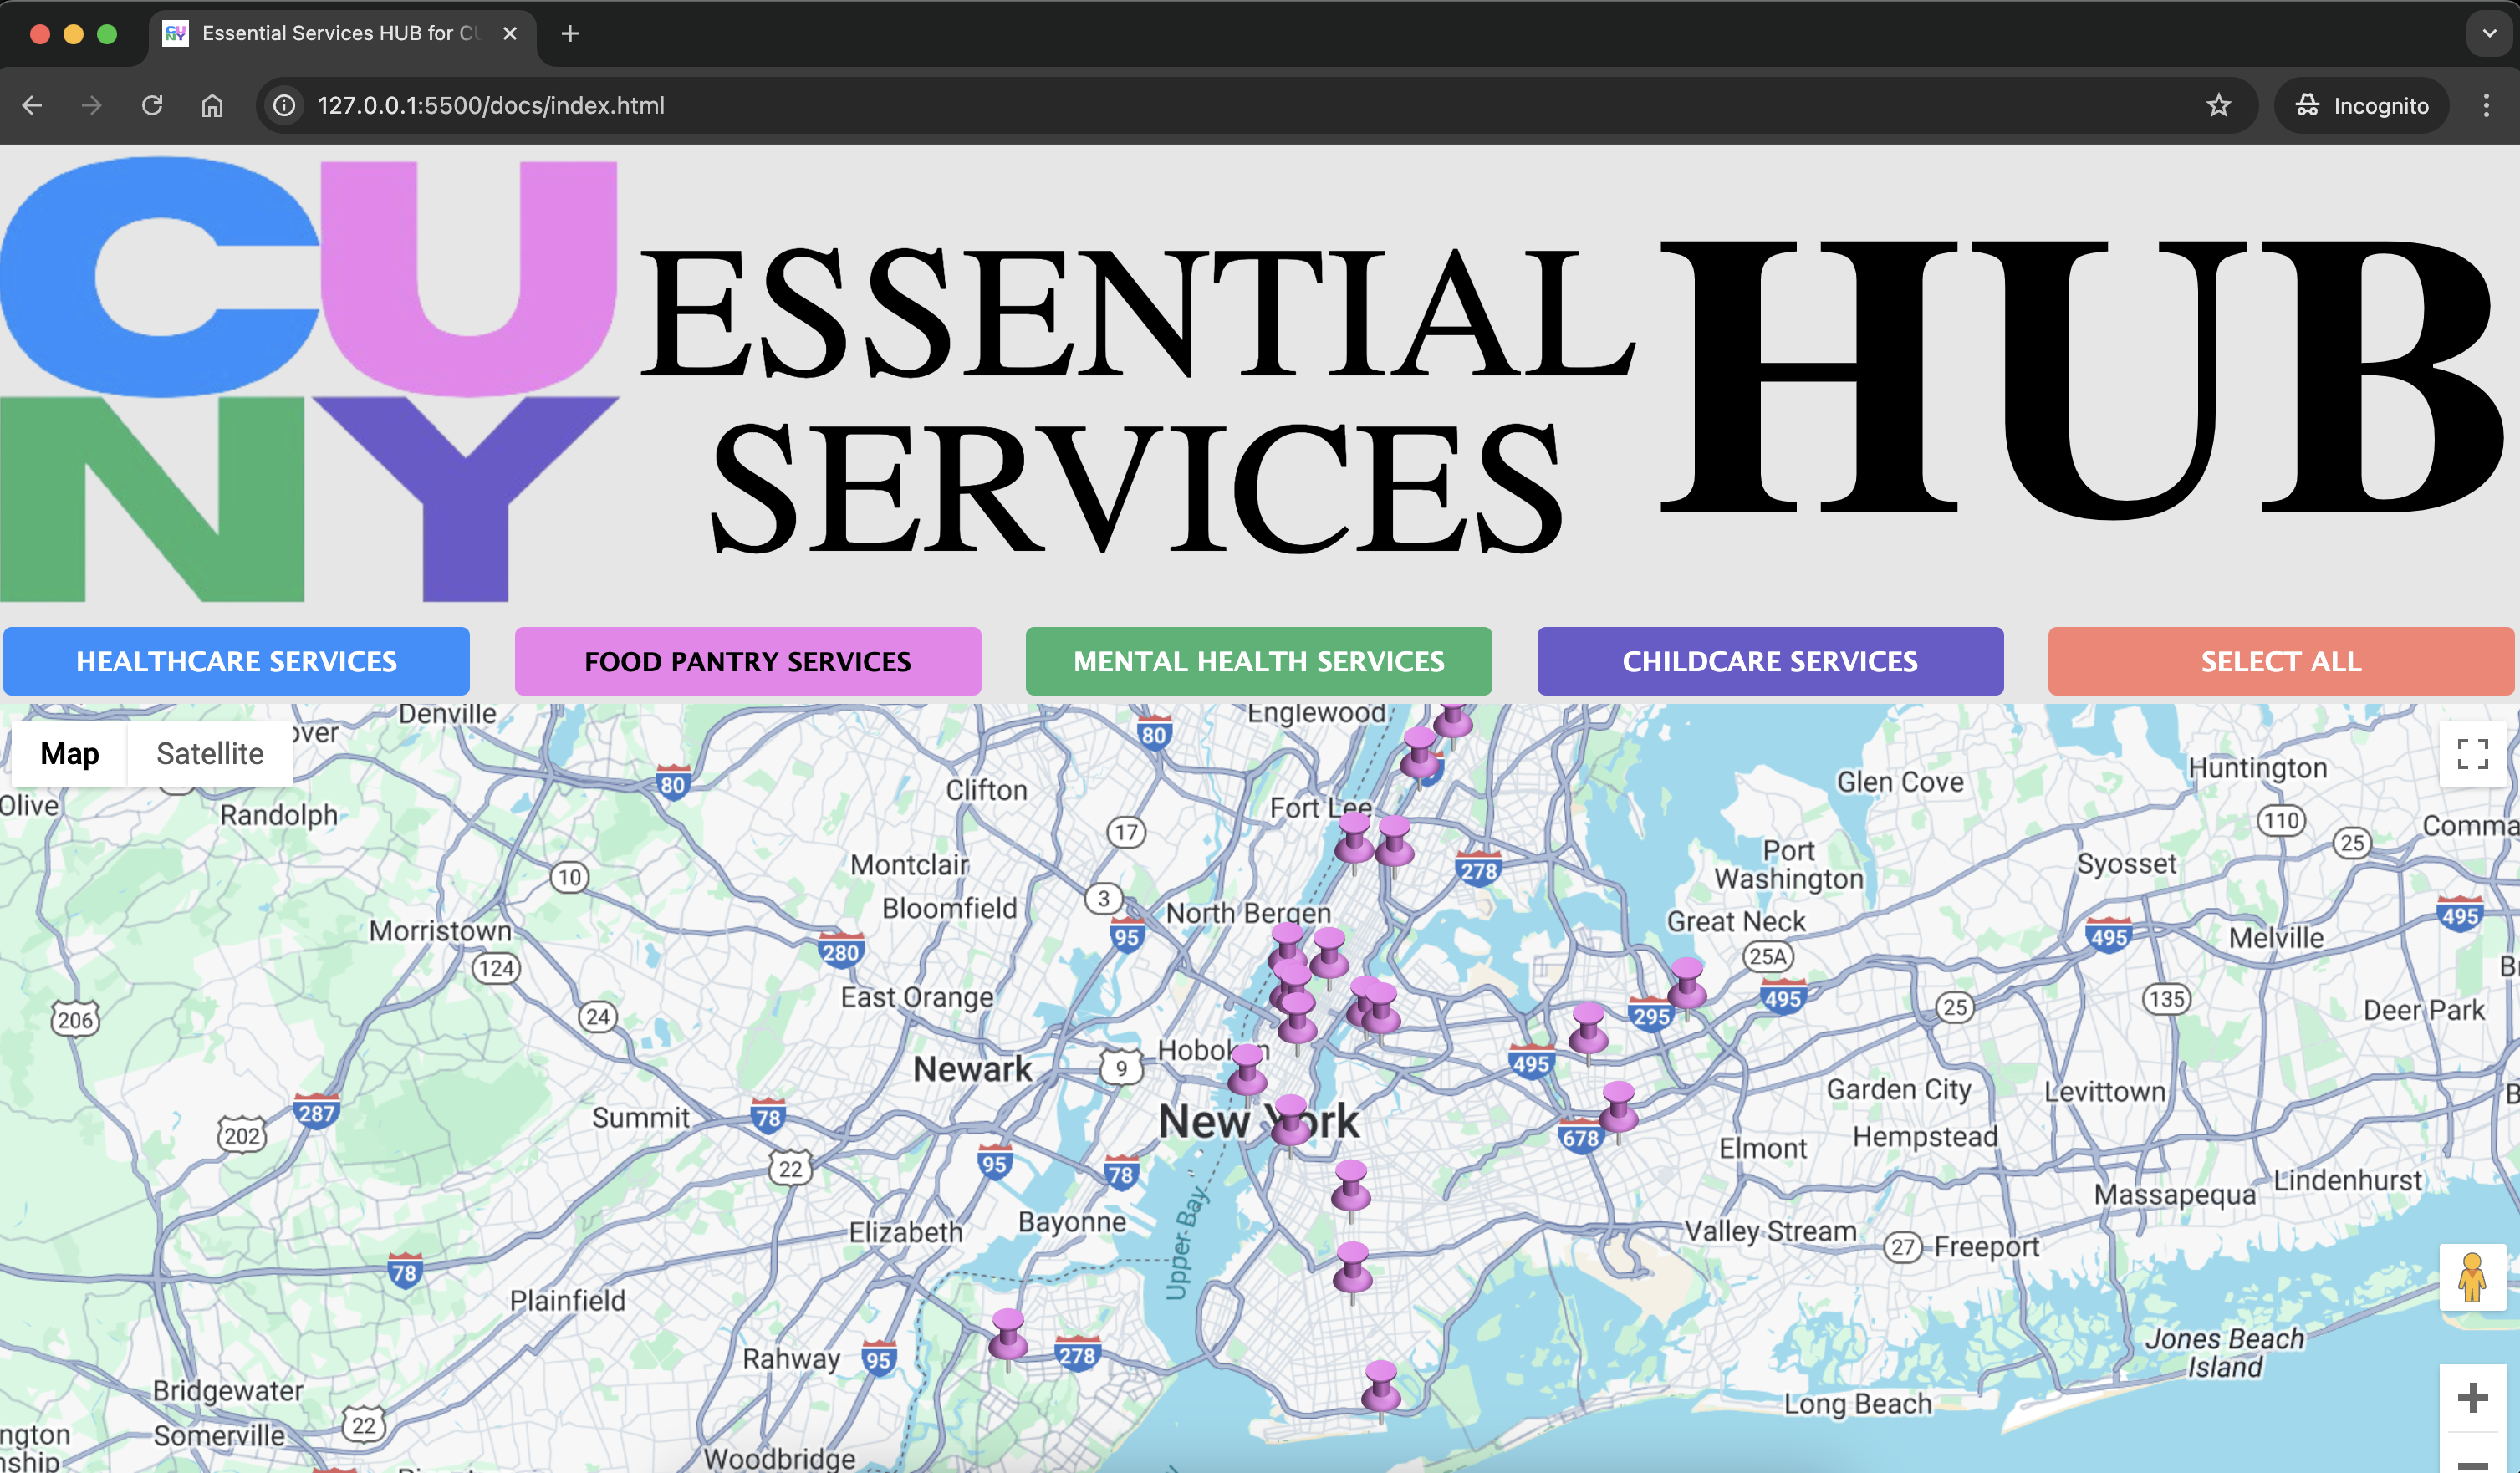
Task: Click the browser home icon
Action: [x=212, y=105]
